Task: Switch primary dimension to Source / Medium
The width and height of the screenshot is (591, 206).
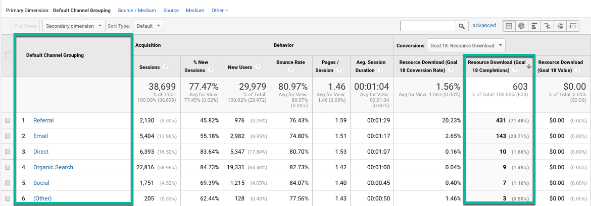Action: (137, 10)
